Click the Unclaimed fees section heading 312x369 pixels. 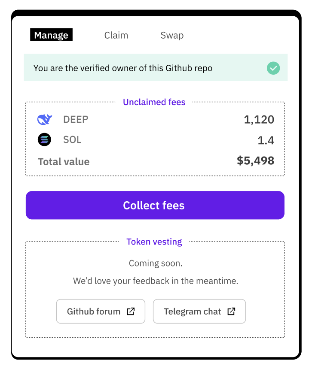[x=154, y=102]
